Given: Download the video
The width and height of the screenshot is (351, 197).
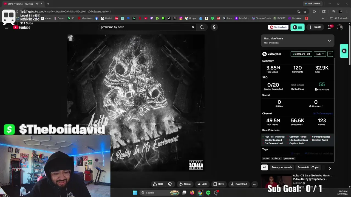Looking at the screenshot, I should (239, 184).
